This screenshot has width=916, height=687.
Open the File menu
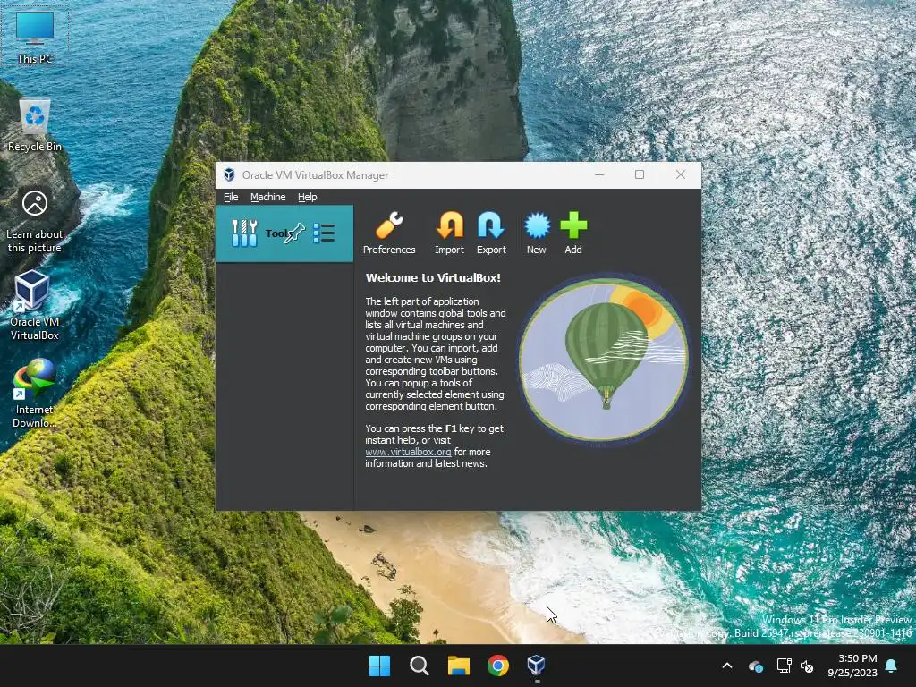(x=231, y=197)
